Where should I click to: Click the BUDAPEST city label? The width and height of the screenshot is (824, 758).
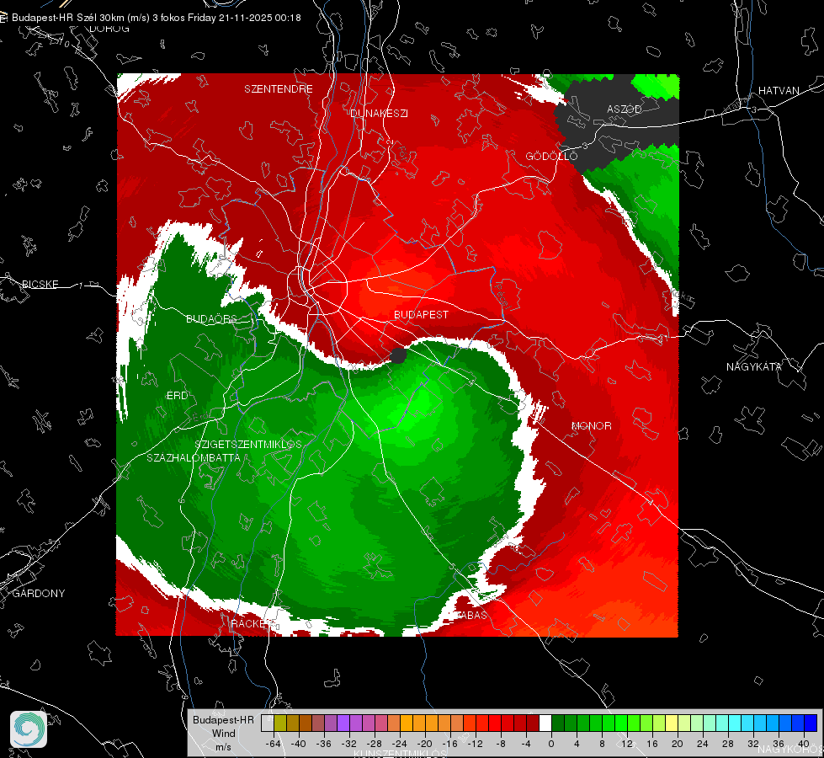coord(421,314)
